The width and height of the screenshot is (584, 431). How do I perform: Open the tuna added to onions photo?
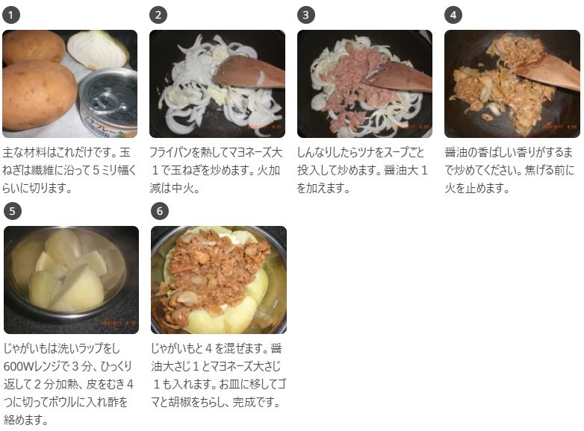coord(364,84)
